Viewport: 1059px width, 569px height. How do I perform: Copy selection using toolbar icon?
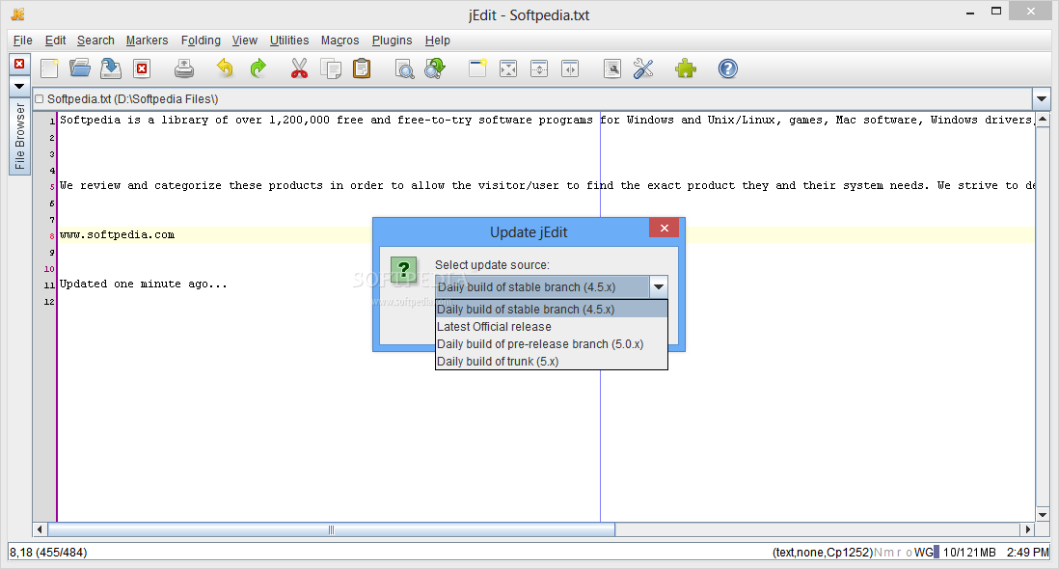click(x=331, y=68)
